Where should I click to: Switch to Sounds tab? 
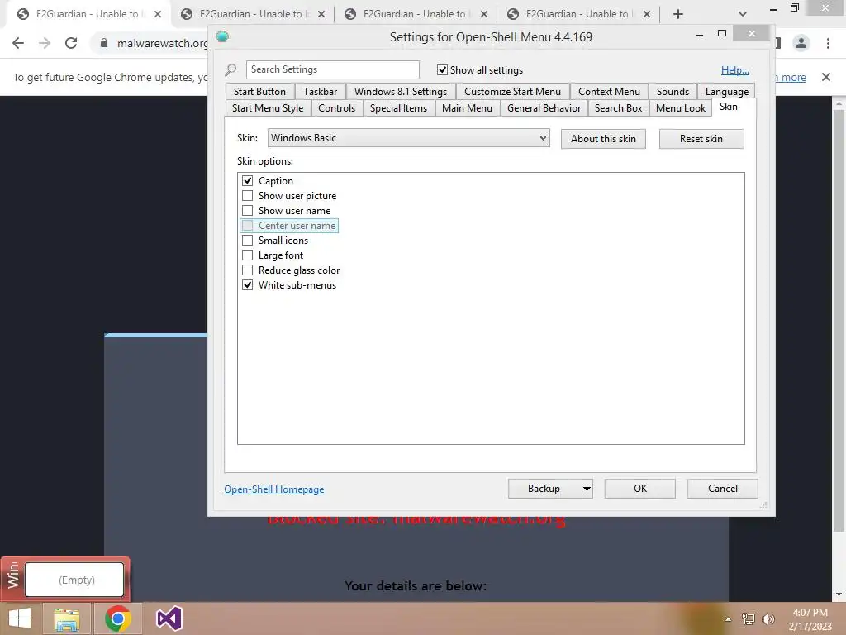tap(673, 91)
